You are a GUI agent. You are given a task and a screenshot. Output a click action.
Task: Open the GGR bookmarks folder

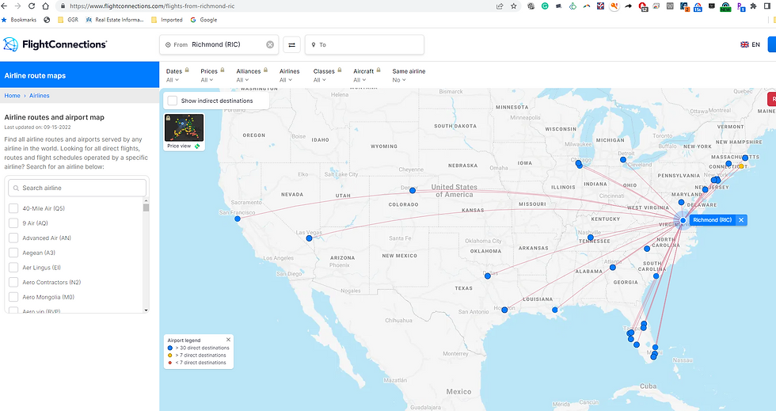coord(68,20)
